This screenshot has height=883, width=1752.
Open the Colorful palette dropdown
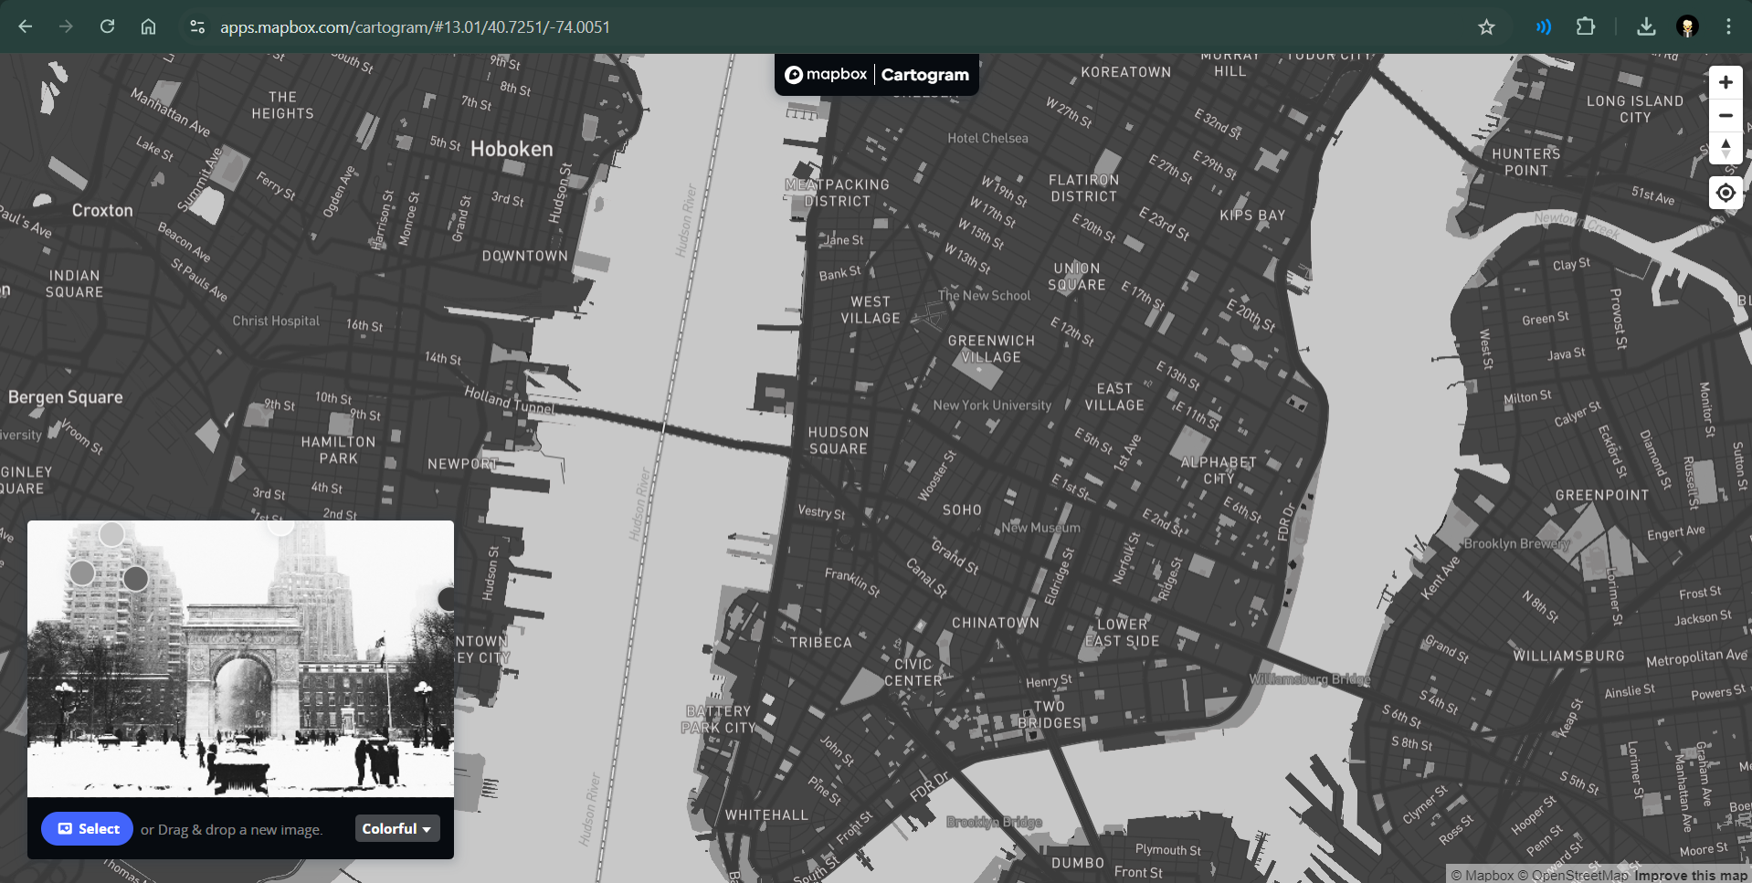coord(396,828)
